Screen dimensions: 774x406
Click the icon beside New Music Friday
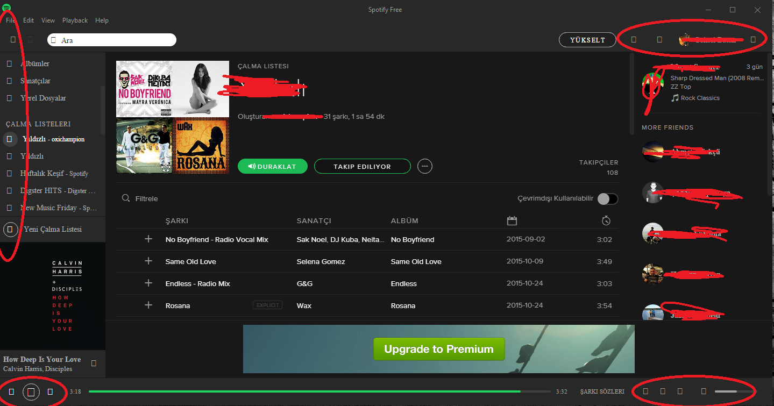9,208
